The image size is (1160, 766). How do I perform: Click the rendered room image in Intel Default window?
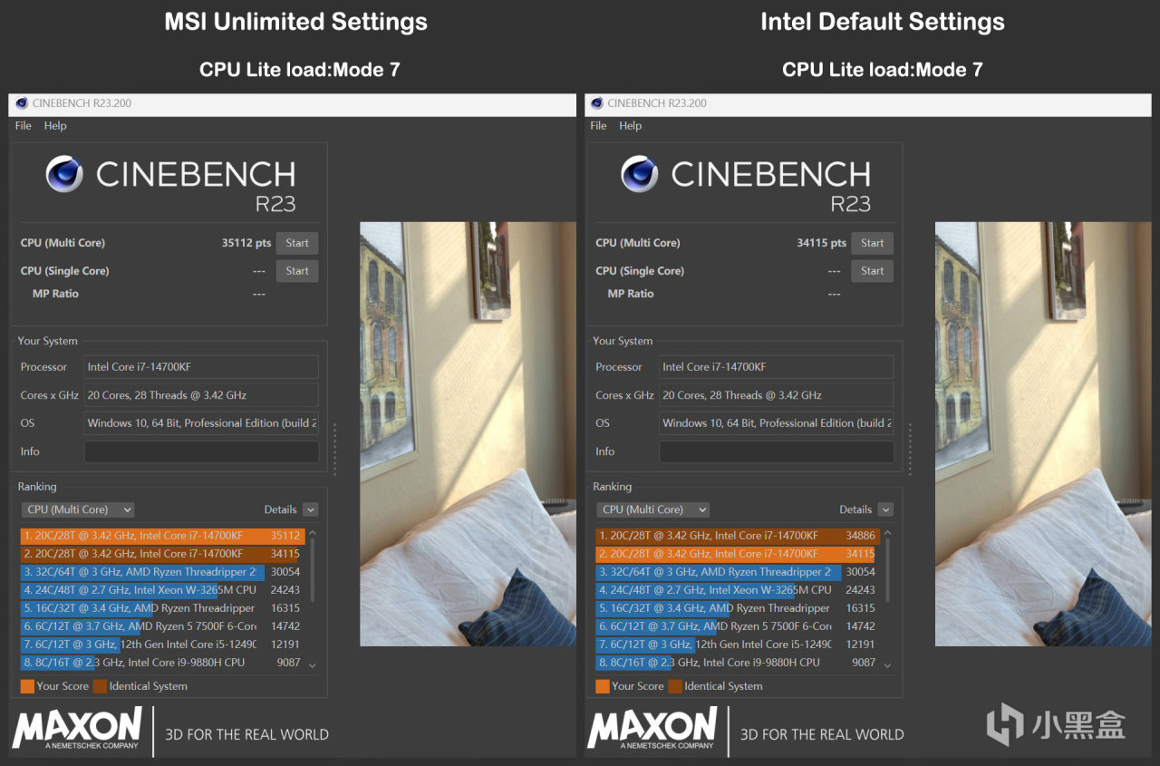pyautogui.click(x=1043, y=434)
